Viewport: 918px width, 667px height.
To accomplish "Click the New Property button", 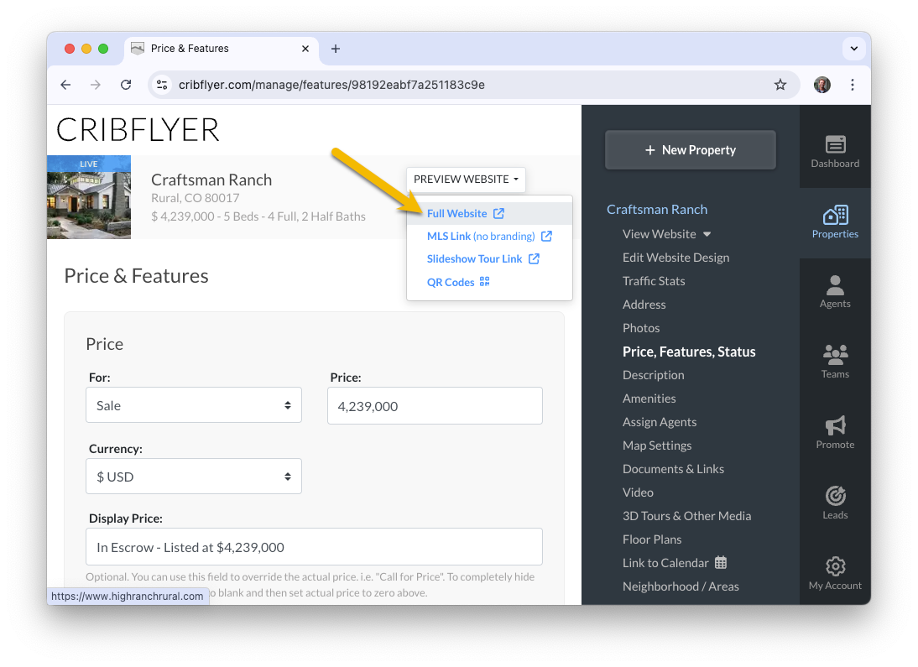I will click(691, 150).
